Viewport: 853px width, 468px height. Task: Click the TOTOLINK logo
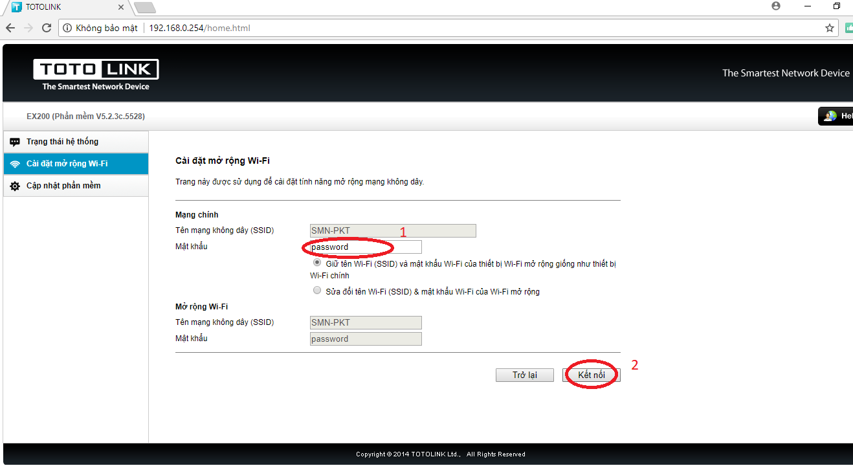[96, 74]
